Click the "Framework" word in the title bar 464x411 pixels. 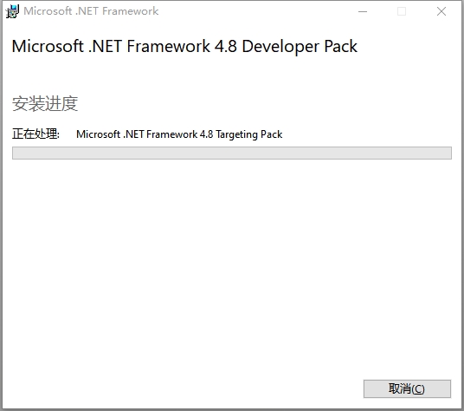(x=130, y=11)
